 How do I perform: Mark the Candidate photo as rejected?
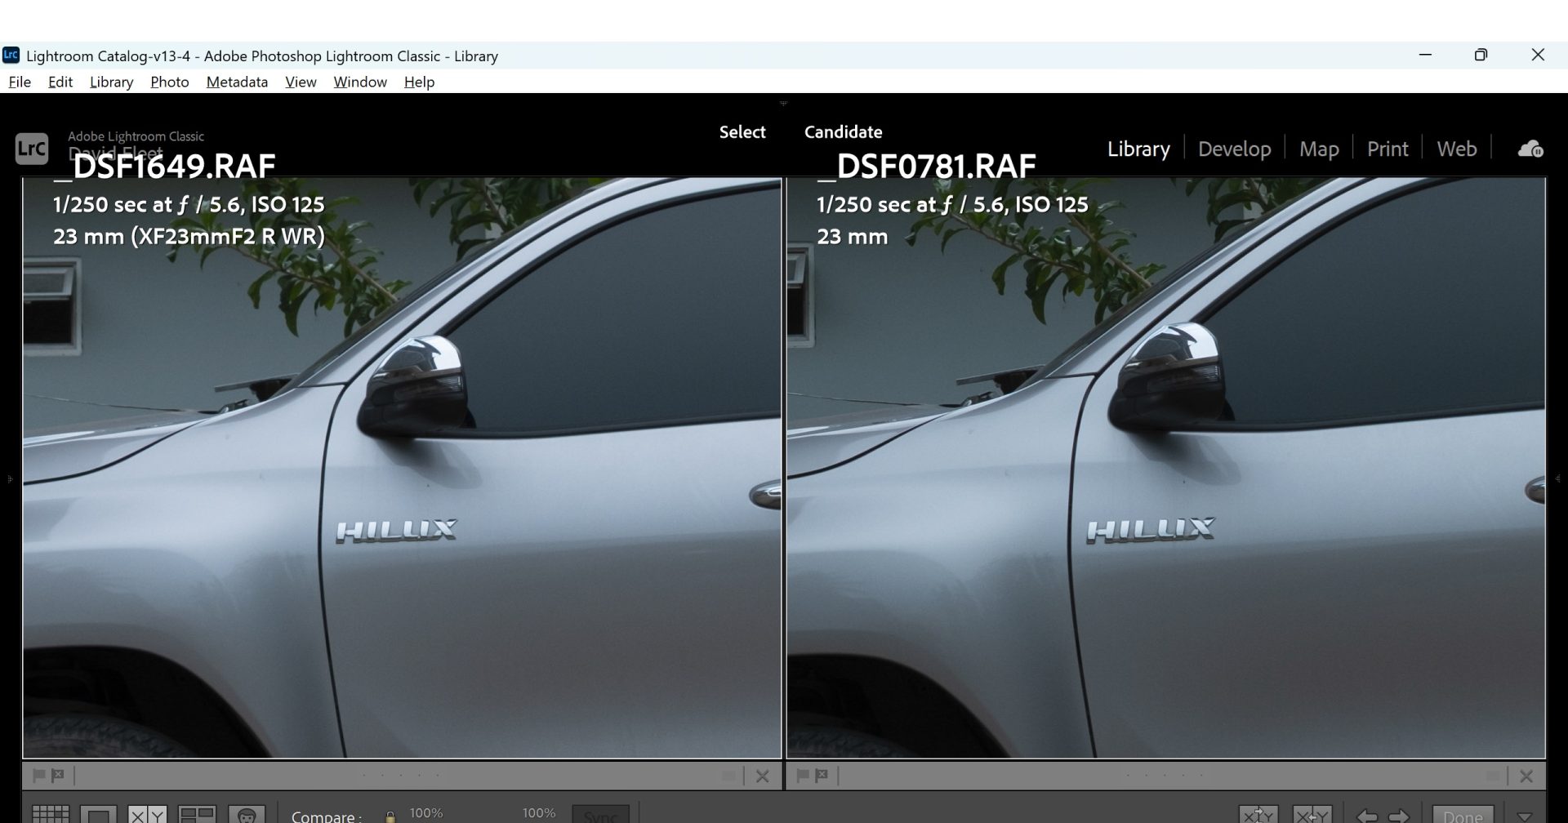coord(822,776)
